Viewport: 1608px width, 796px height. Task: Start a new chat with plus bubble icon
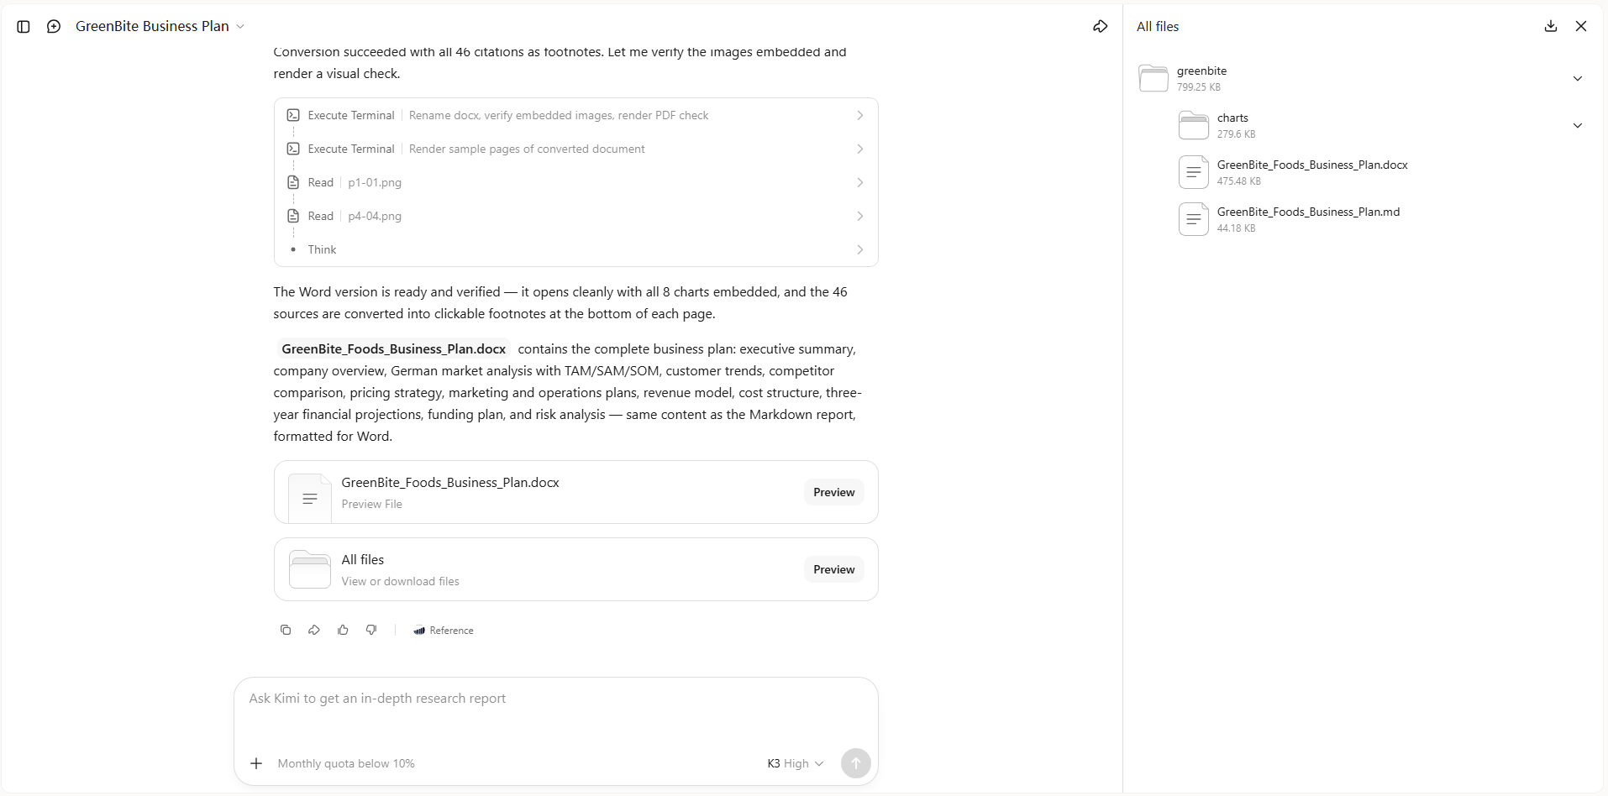(x=54, y=27)
